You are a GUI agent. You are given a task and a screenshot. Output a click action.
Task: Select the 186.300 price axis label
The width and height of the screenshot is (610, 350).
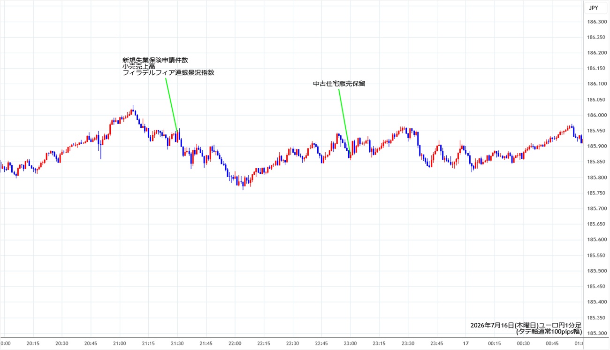click(596, 22)
